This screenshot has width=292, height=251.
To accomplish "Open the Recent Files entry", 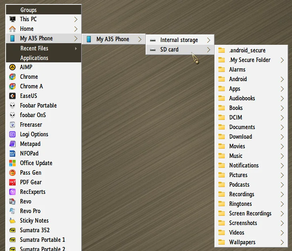I will (x=44, y=48).
